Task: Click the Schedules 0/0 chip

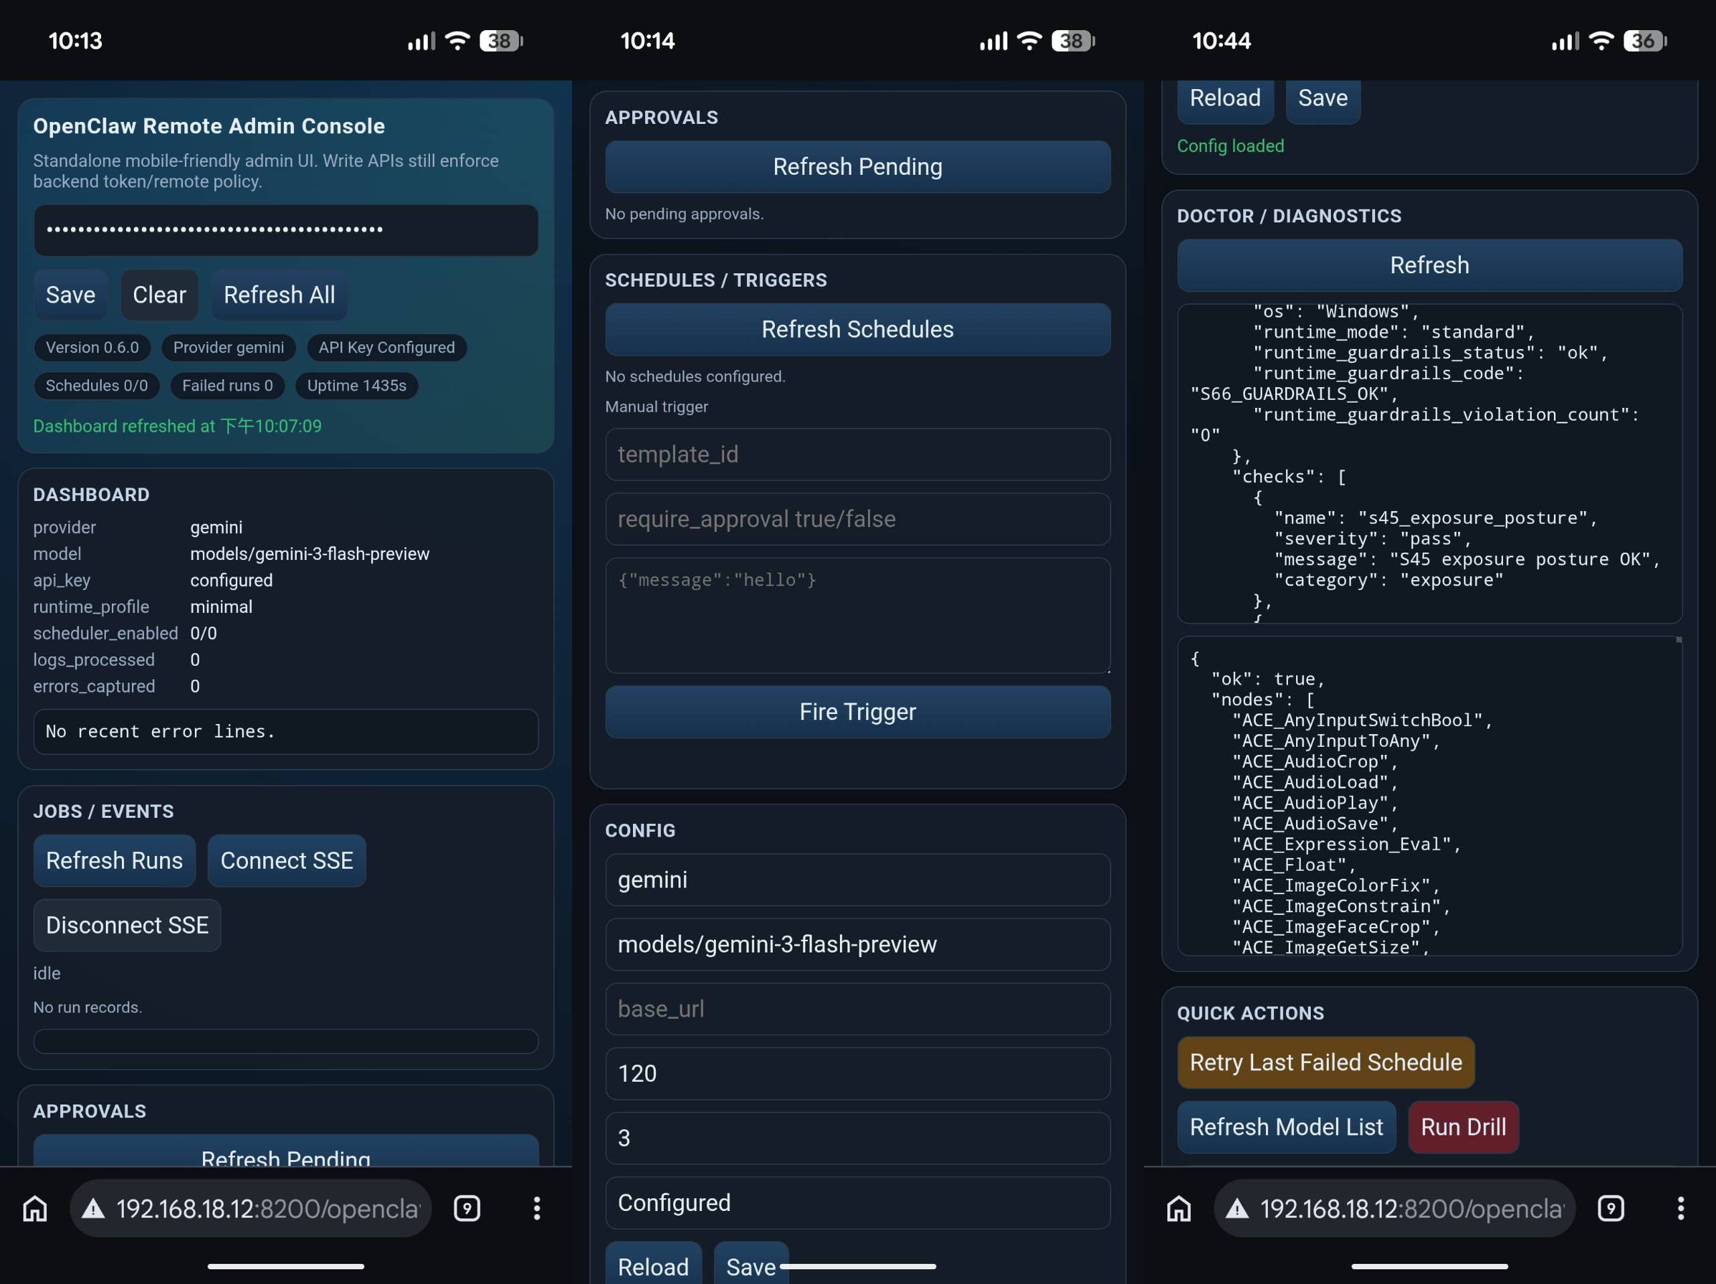Action: pos(97,386)
